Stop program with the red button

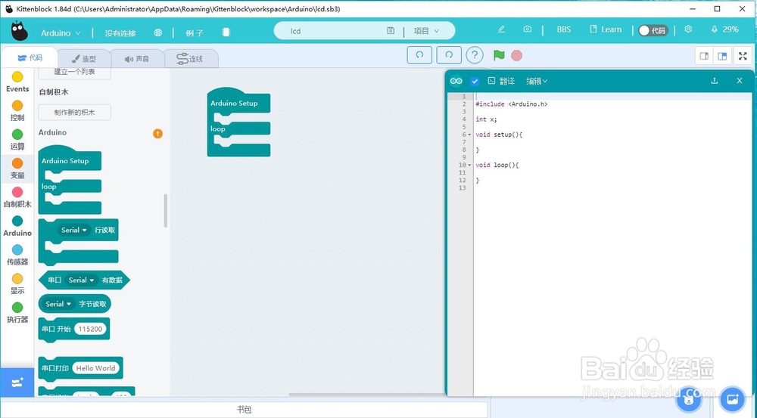coord(516,55)
